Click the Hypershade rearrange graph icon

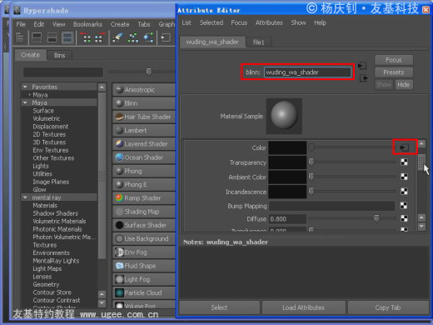133,37
